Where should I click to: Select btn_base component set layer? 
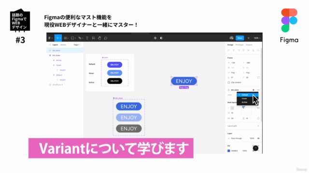[65, 55]
